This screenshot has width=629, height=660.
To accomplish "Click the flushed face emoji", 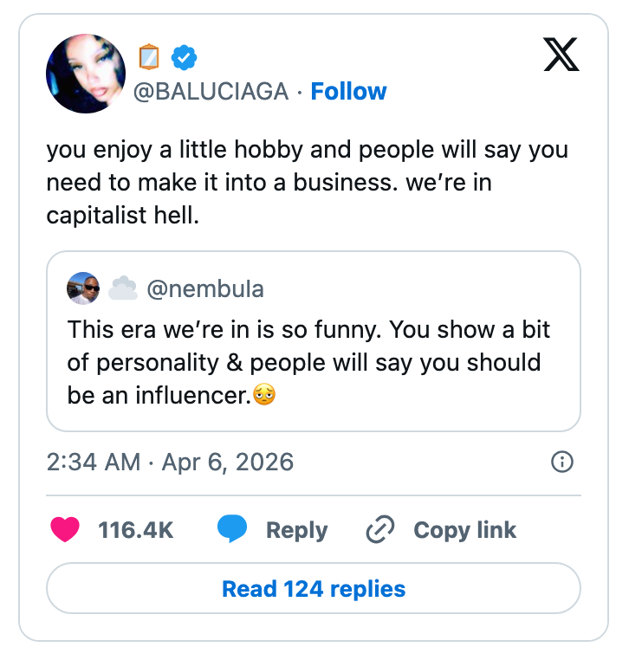I will coord(264,396).
